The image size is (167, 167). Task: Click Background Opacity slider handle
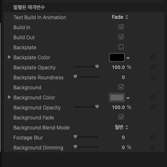click(x=97, y=106)
